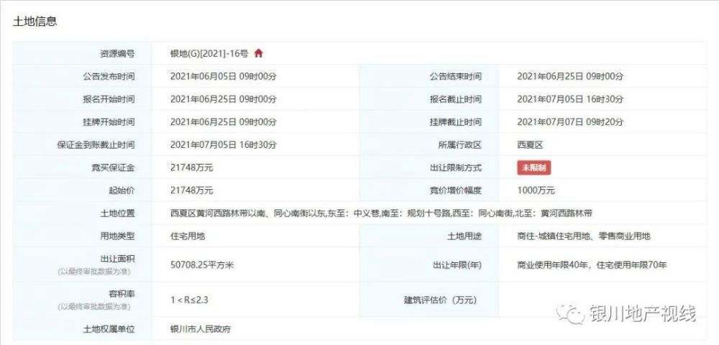
Task: Click the 公告结束时间 value 2021年06月25日 09时00分
Action: point(570,76)
